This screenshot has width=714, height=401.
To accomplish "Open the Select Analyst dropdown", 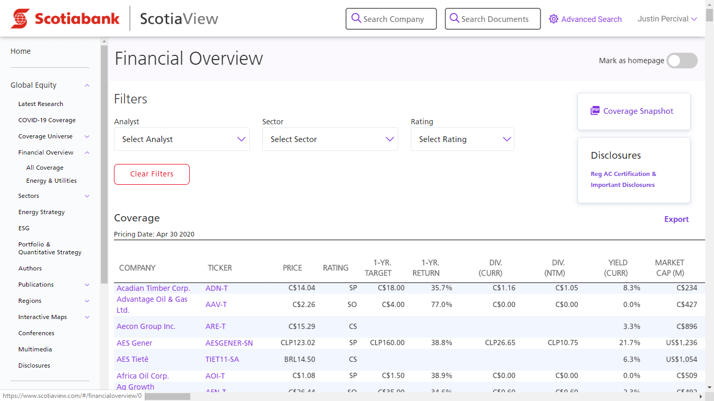I will 181,139.
